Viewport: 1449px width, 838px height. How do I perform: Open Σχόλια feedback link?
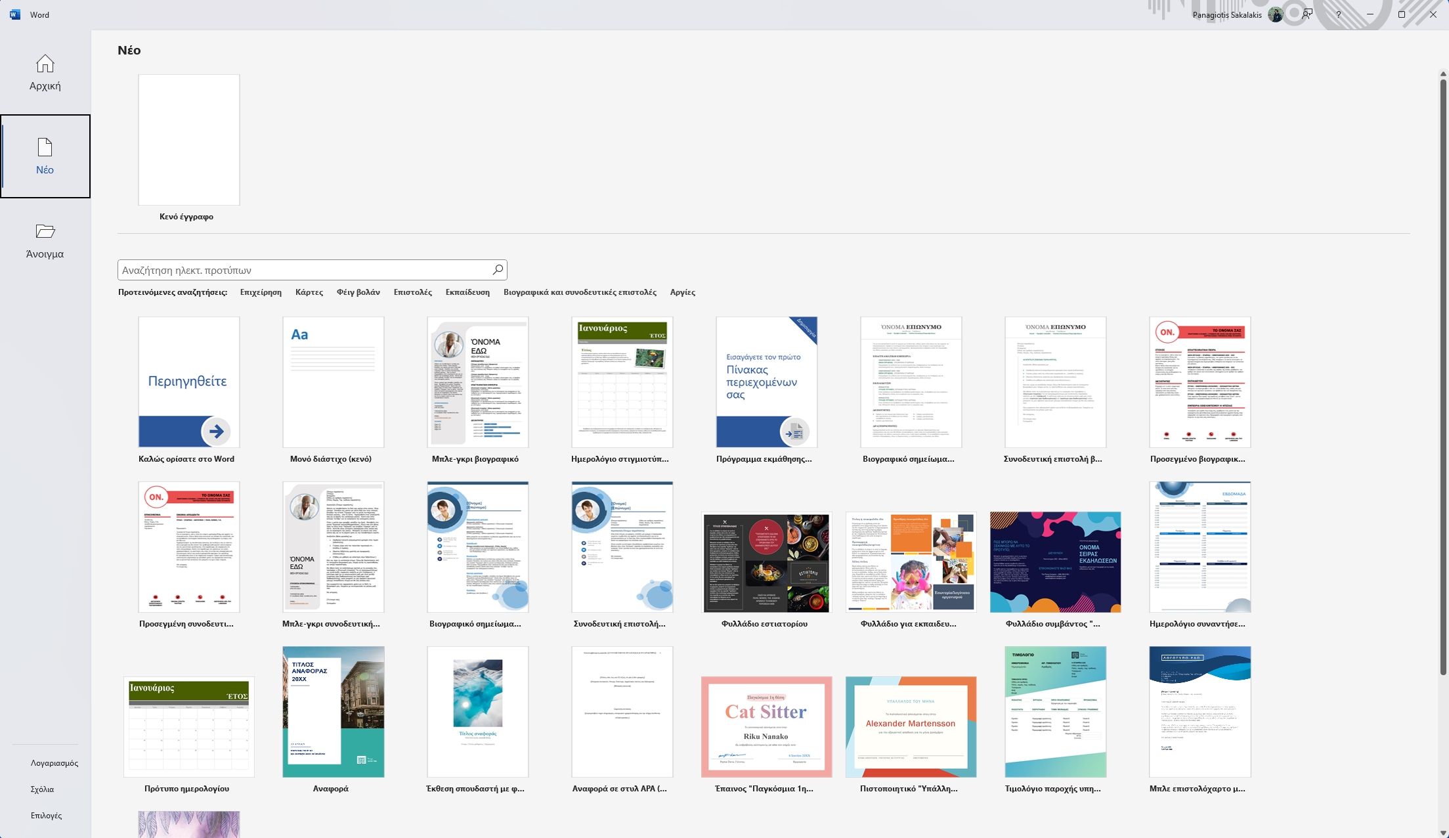[x=41, y=789]
